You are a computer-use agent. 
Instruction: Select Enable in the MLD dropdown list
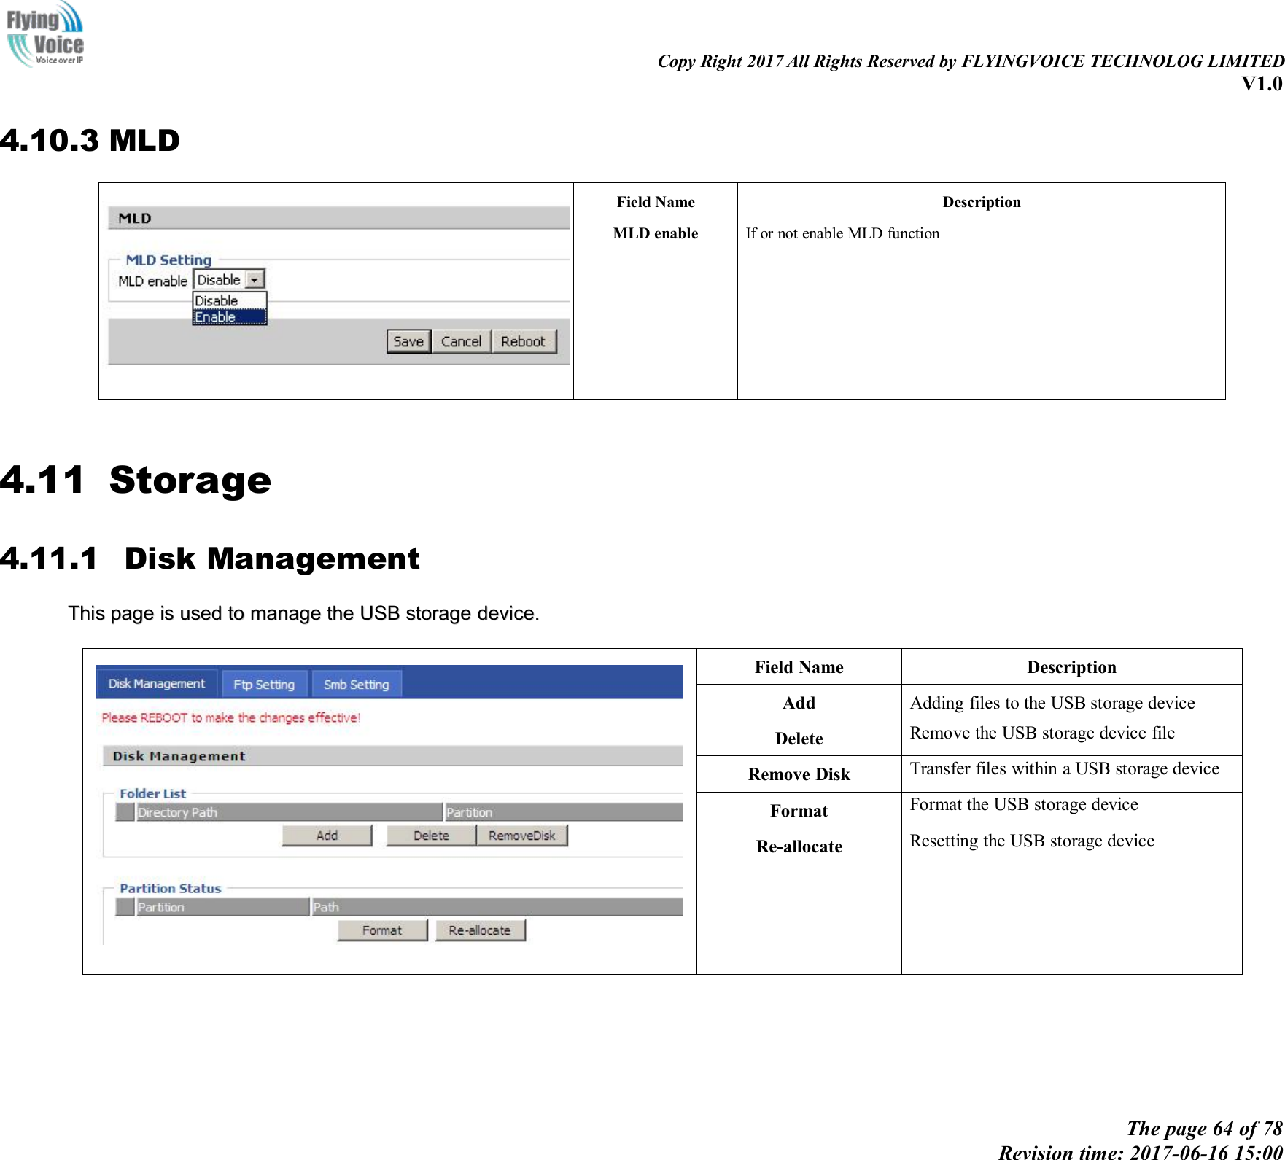[217, 316]
